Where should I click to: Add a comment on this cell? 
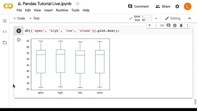tap(168, 26)
